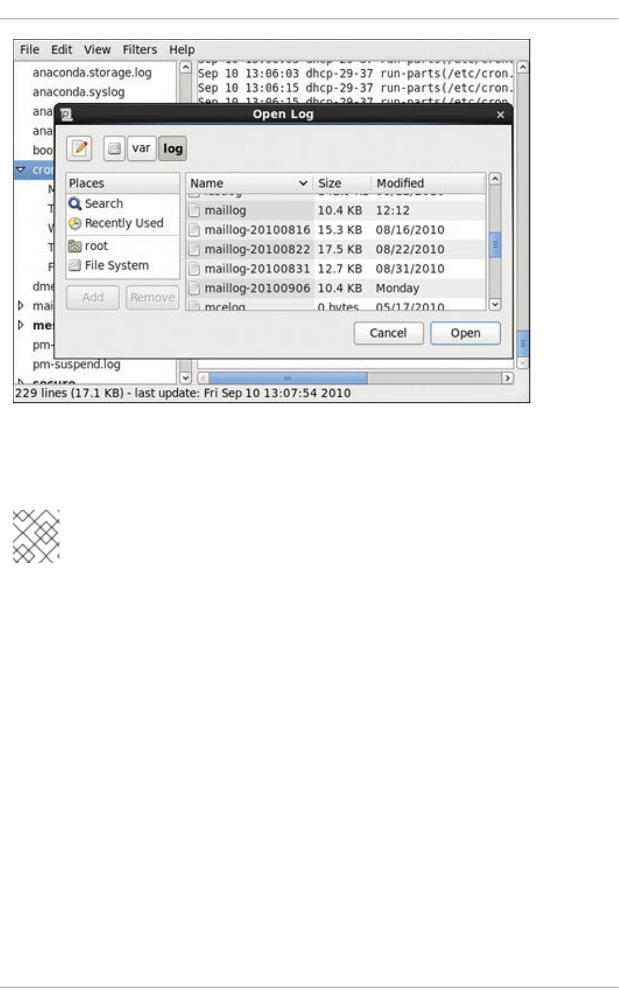Viewport: 619px width, 1006px height.
Task: Click the type-a-filename pencil icon
Action: point(79,148)
